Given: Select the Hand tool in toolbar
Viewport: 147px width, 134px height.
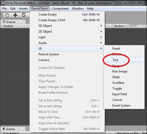Looking at the screenshot, I should click(x=7, y=15).
